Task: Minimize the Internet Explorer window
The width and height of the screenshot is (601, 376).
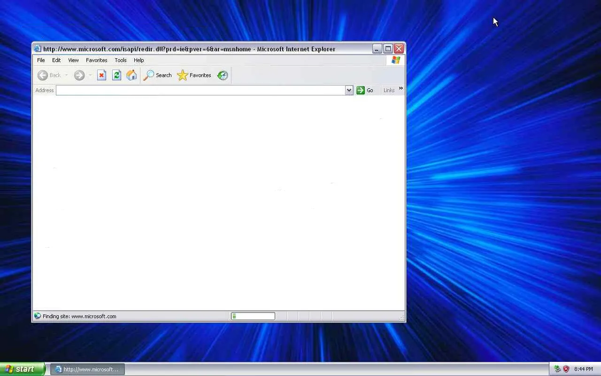Action: coord(377,48)
